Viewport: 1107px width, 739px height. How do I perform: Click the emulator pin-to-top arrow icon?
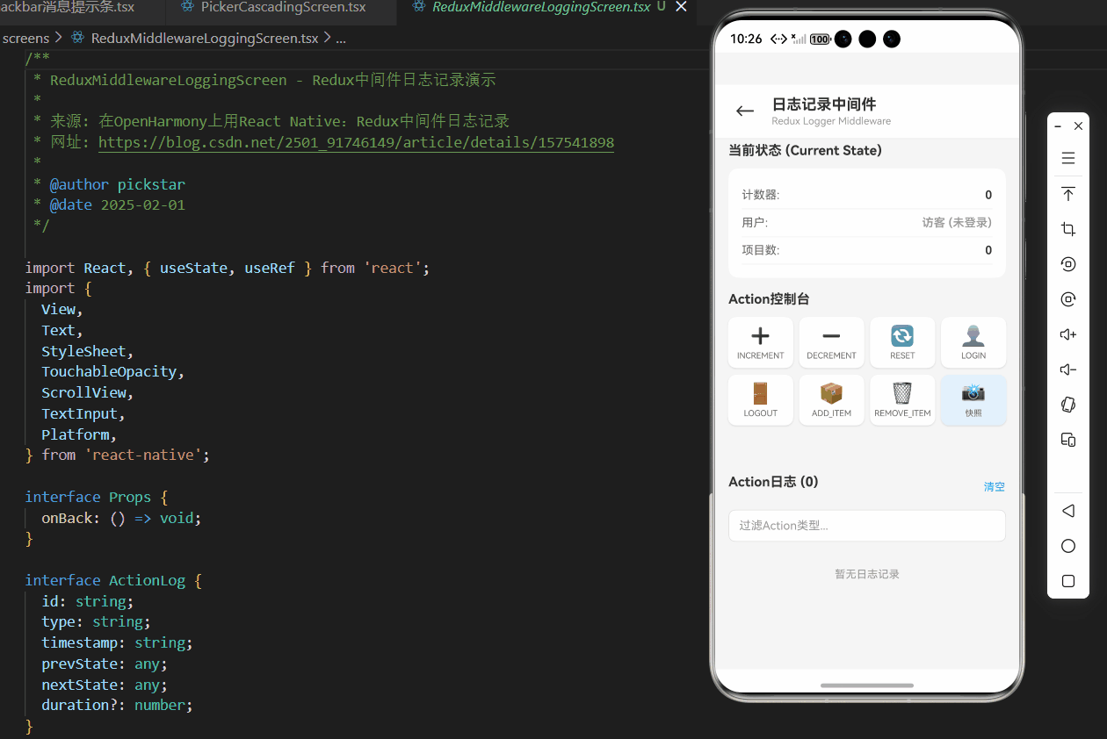1068,194
